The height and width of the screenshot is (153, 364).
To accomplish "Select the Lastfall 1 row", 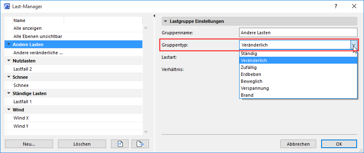I will (x=73, y=102).
